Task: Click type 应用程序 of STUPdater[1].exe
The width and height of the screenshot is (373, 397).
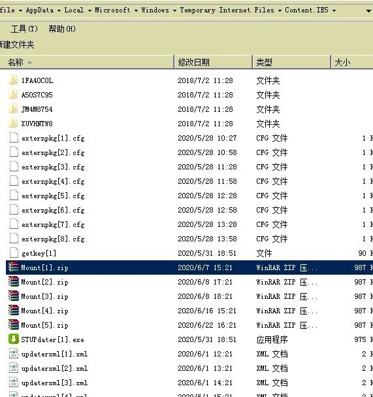Action: point(272,339)
